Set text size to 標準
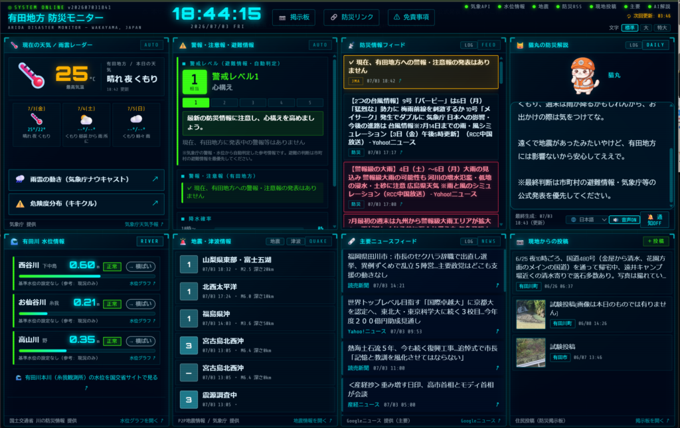Viewport: 680px width, 428px height. coord(630,28)
